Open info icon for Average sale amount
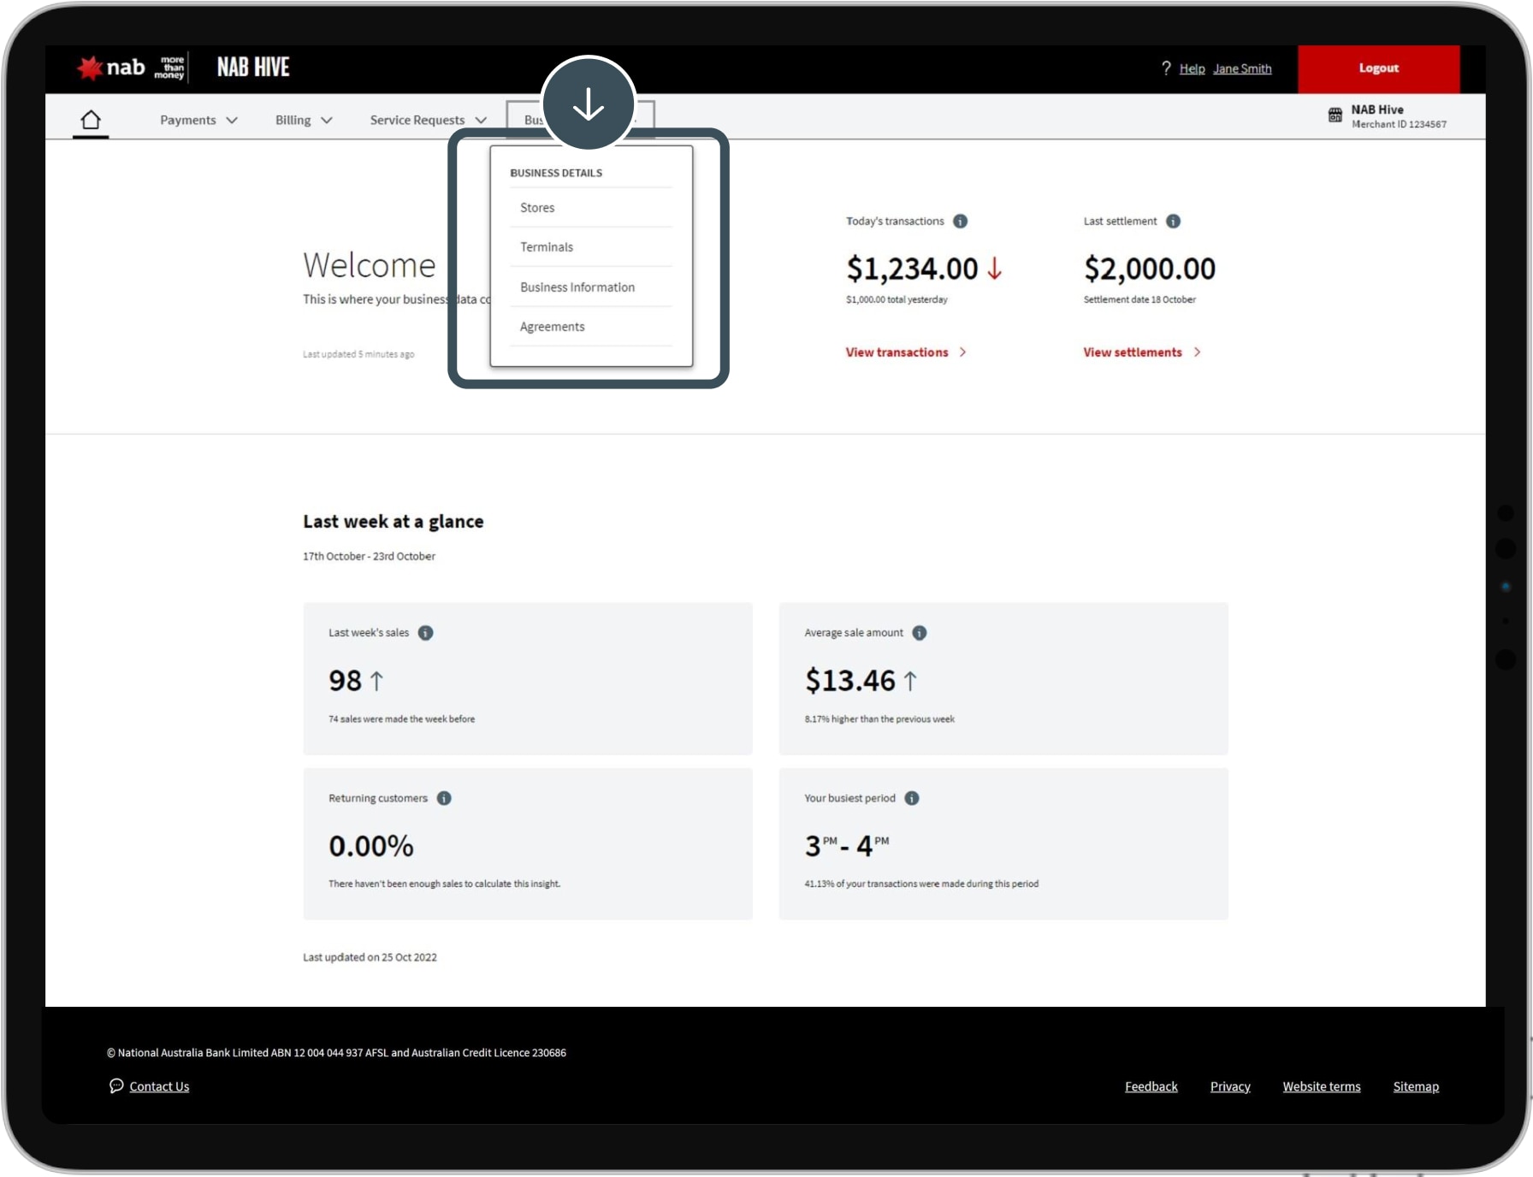Image resolution: width=1533 pixels, height=1177 pixels. pos(919,633)
